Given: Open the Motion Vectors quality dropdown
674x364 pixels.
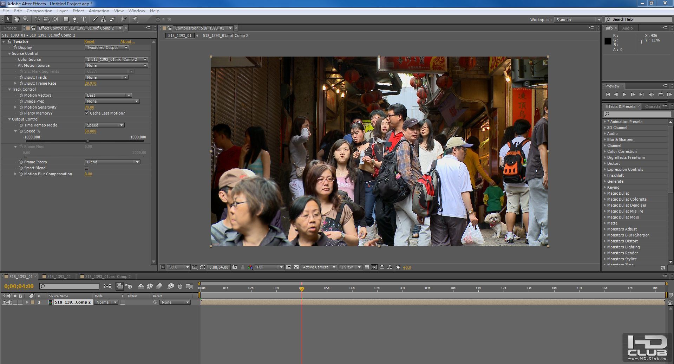Looking at the screenshot, I should [108, 95].
